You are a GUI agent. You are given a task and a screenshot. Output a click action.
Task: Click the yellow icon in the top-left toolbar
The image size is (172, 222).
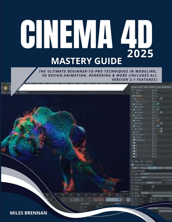5,88
